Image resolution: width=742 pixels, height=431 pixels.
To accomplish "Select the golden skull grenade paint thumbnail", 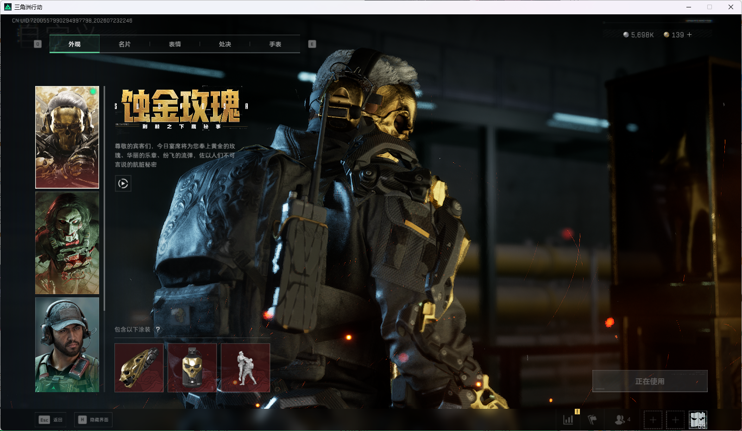I will pos(192,368).
